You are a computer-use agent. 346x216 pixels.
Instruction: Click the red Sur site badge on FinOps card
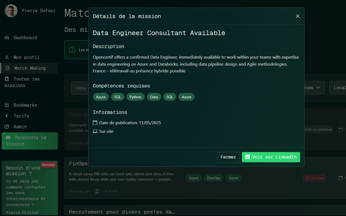[314, 178]
